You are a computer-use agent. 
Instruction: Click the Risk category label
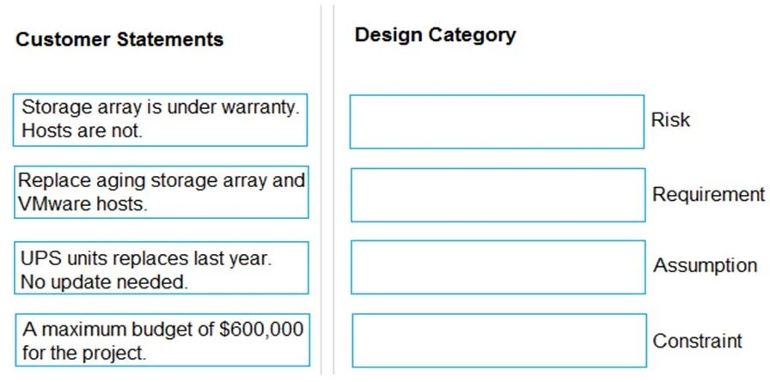[x=670, y=120]
